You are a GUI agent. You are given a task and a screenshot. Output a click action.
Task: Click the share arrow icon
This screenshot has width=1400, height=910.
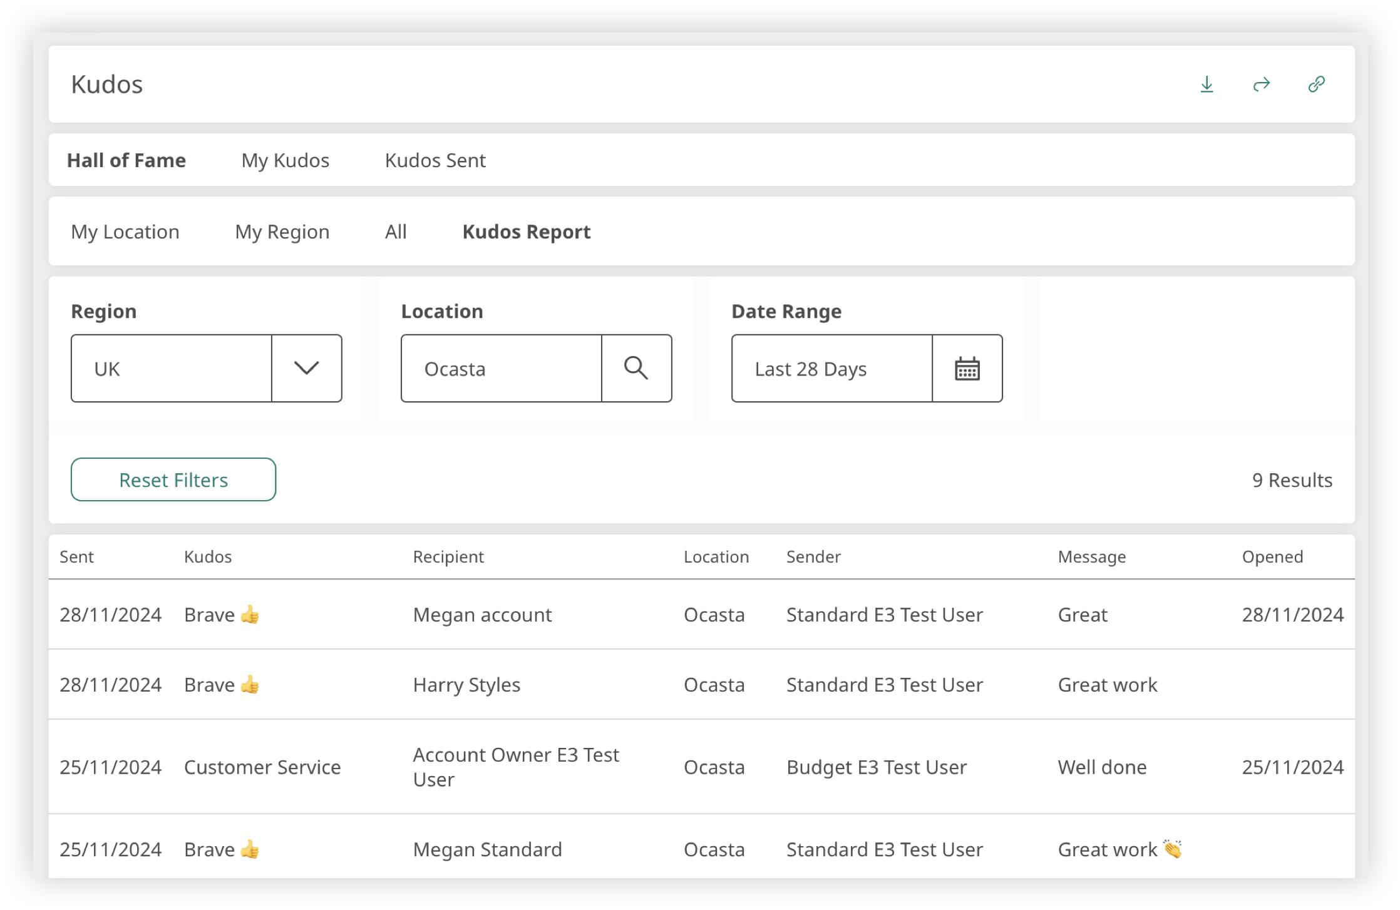1261,84
